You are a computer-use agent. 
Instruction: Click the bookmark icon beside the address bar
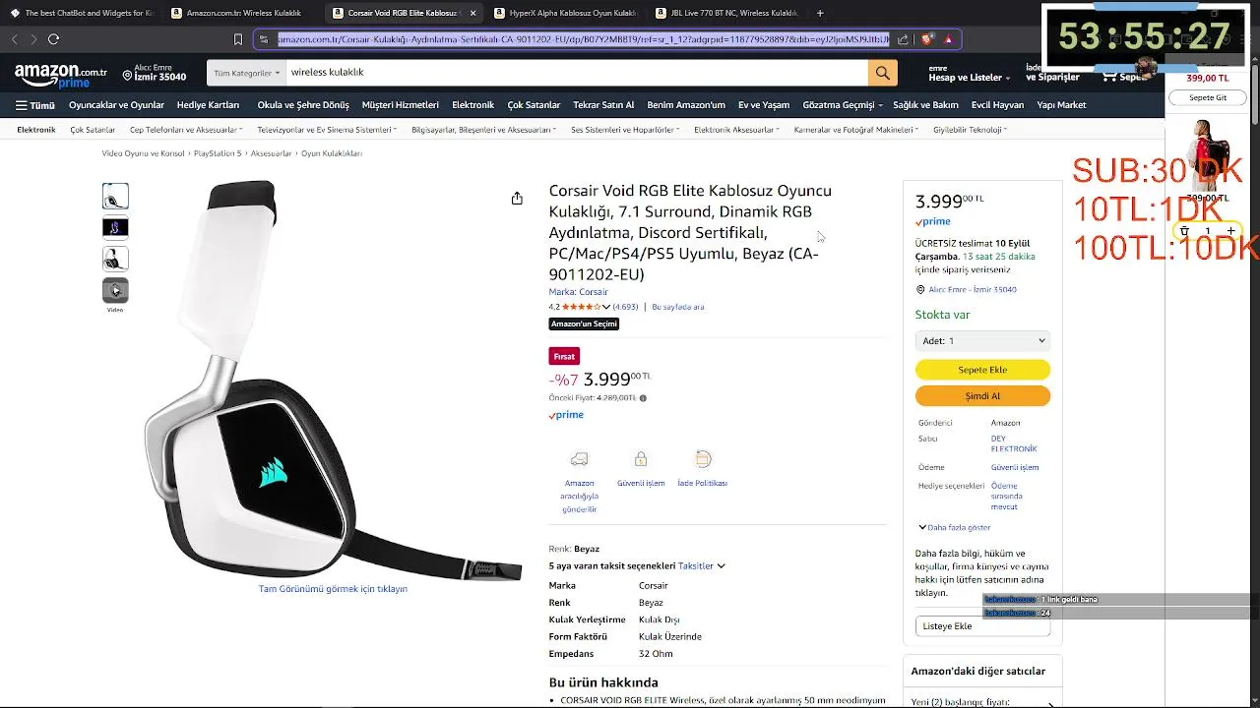[x=238, y=39]
